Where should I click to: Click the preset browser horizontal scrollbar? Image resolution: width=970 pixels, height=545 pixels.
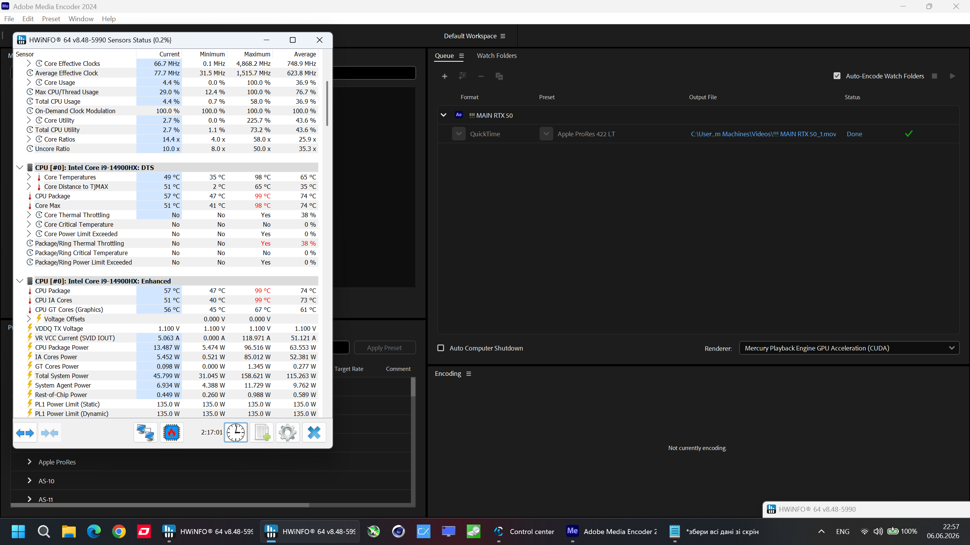click(160, 505)
